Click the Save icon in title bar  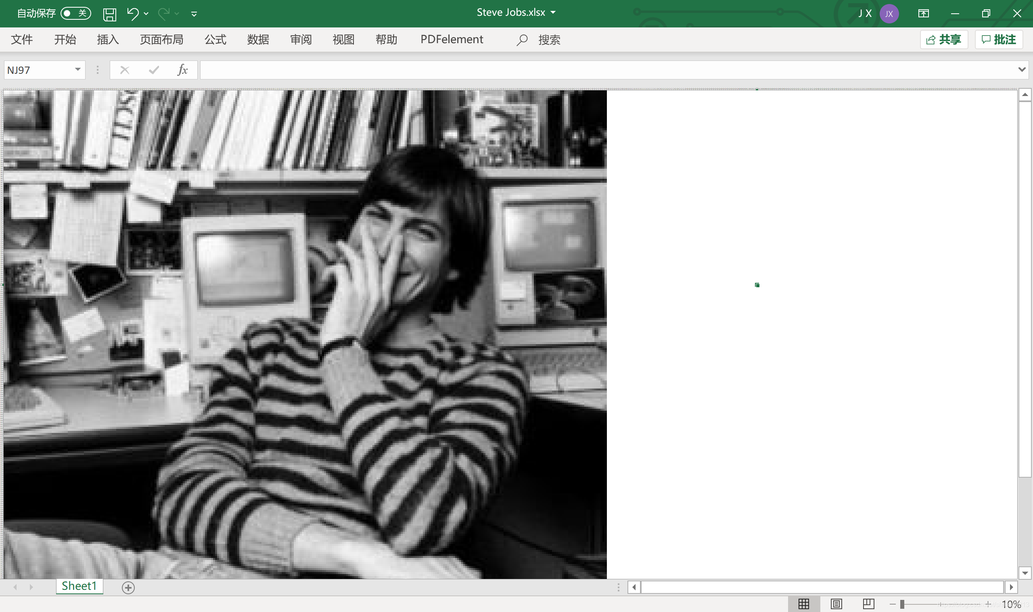click(109, 14)
